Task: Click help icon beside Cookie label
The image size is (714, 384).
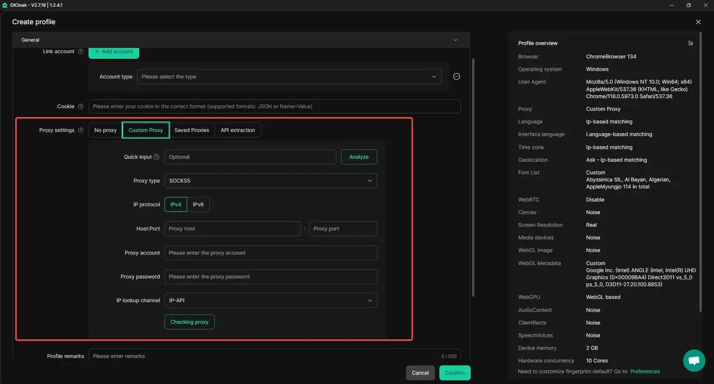Action: (81, 106)
